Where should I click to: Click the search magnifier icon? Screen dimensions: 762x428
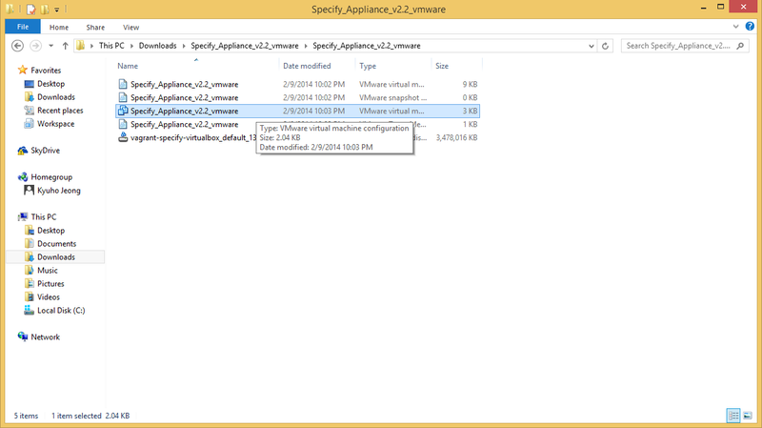740,46
